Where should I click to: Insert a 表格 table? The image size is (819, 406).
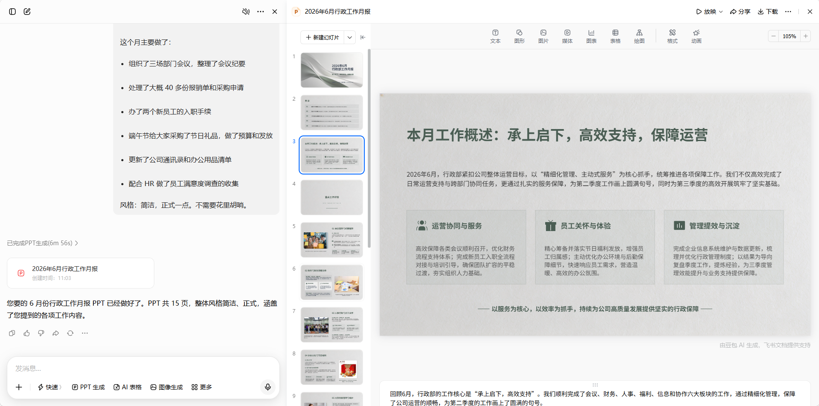pyautogui.click(x=615, y=36)
